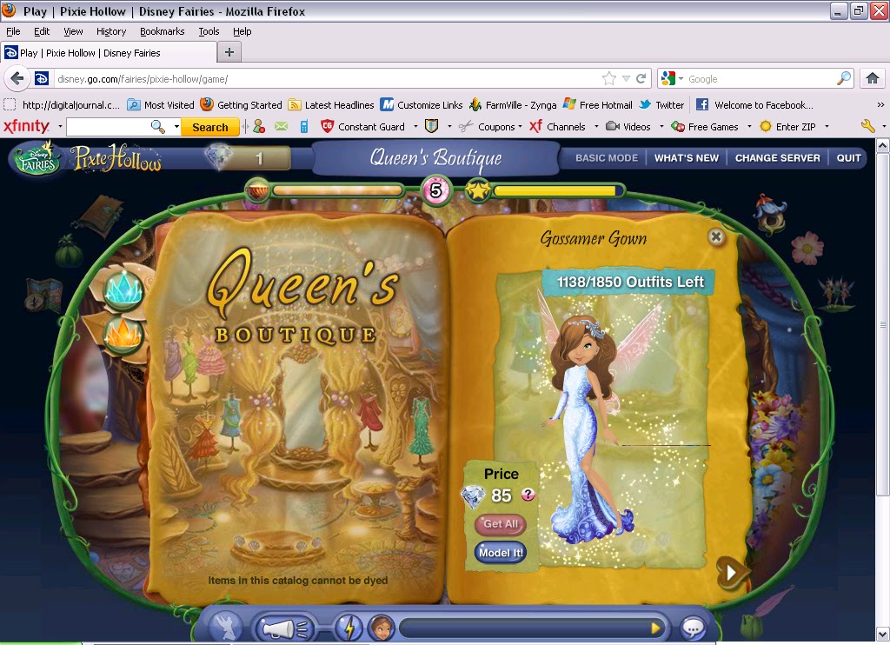Click the megaphone announcement icon
Viewport: 890px width, 645px height.
[285, 628]
